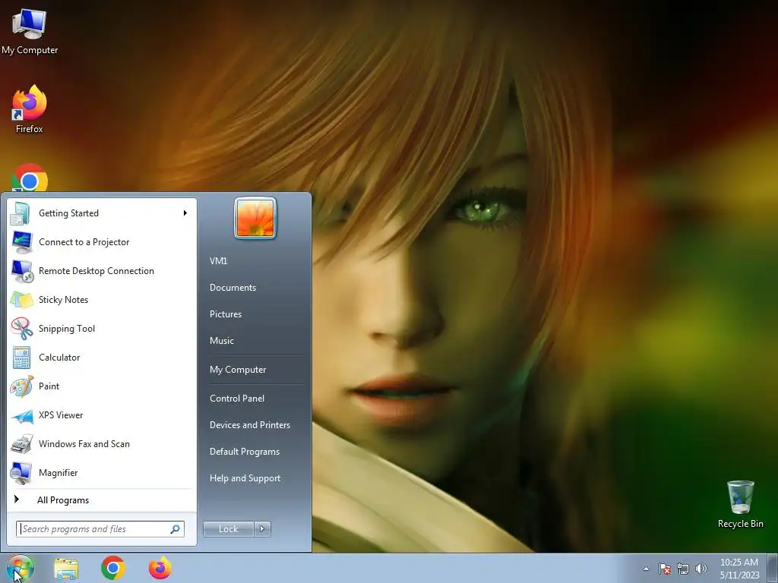This screenshot has height=583, width=778.
Task: Select My Computer desktop icon
Action: [30, 24]
